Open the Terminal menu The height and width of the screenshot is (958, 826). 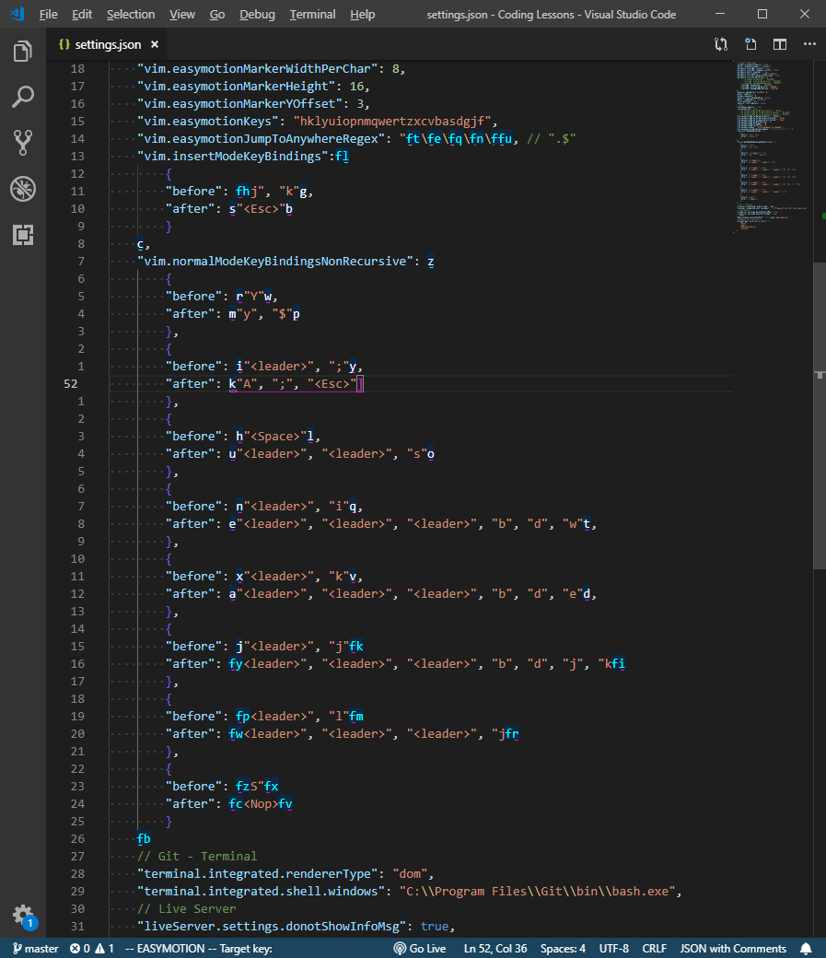click(x=311, y=14)
